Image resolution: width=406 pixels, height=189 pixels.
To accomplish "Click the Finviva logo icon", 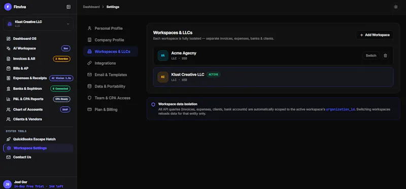I will pyautogui.click(x=8, y=7).
